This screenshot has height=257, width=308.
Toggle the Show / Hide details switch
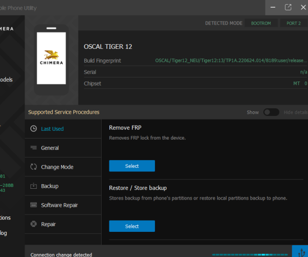coord(271,112)
